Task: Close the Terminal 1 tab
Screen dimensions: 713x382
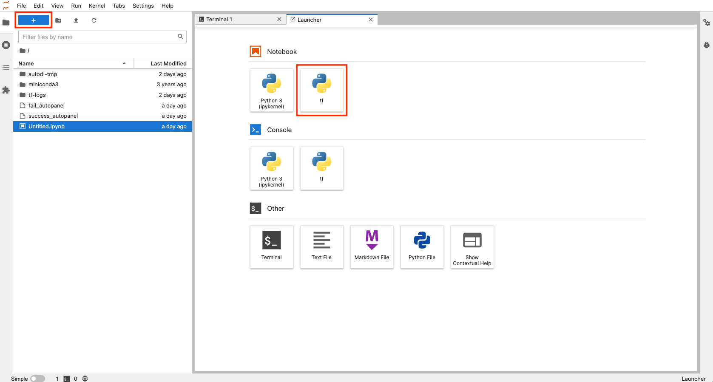Action: pos(279,19)
